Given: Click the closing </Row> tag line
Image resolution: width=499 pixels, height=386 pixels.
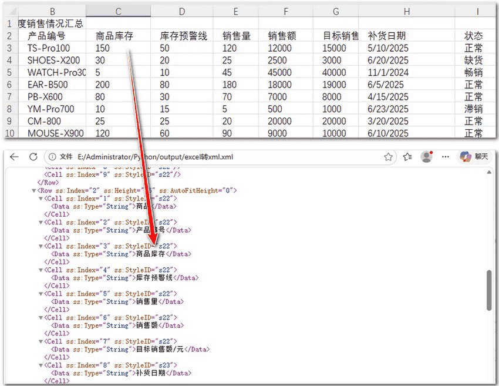Looking at the screenshot, I should (48, 183).
